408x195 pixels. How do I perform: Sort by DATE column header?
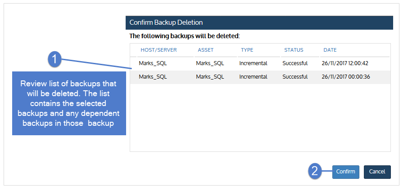pos(330,50)
